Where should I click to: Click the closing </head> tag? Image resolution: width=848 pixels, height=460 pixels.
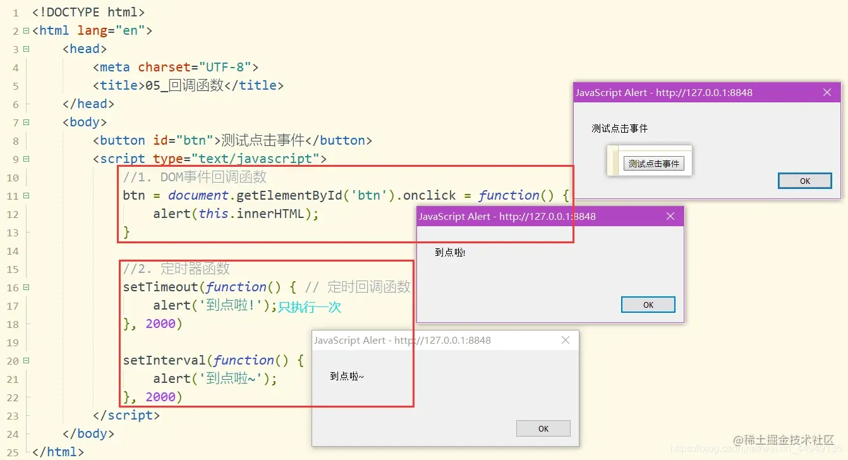point(88,104)
